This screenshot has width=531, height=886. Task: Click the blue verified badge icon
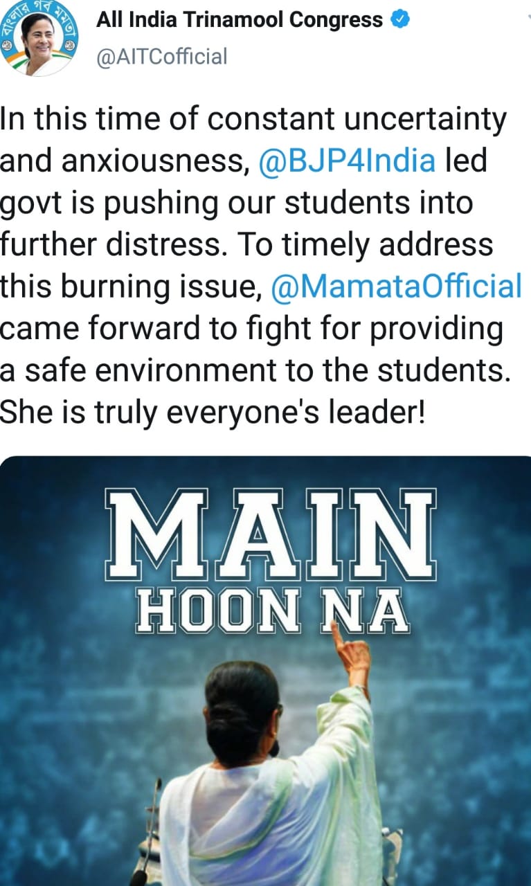[x=400, y=20]
